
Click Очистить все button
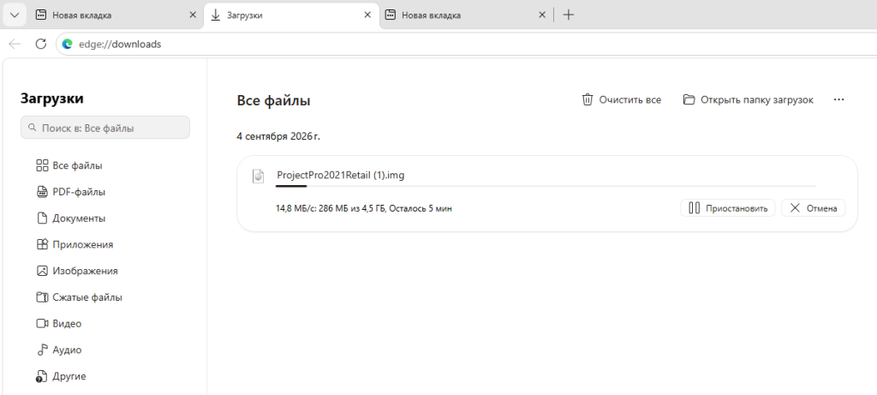point(622,99)
